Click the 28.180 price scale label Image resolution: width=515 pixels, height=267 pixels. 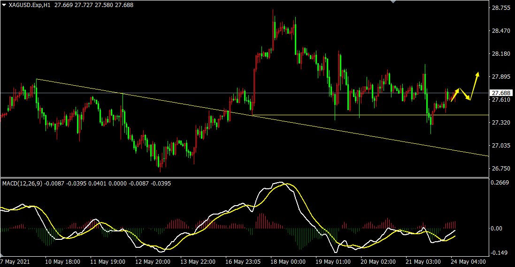(500, 54)
